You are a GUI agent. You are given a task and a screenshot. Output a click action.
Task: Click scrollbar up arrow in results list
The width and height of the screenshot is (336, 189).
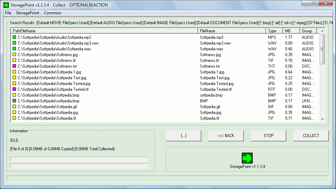(322, 31)
